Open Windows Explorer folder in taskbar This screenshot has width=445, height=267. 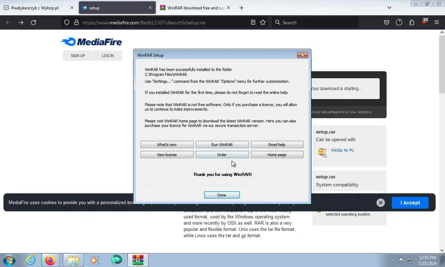73,260
